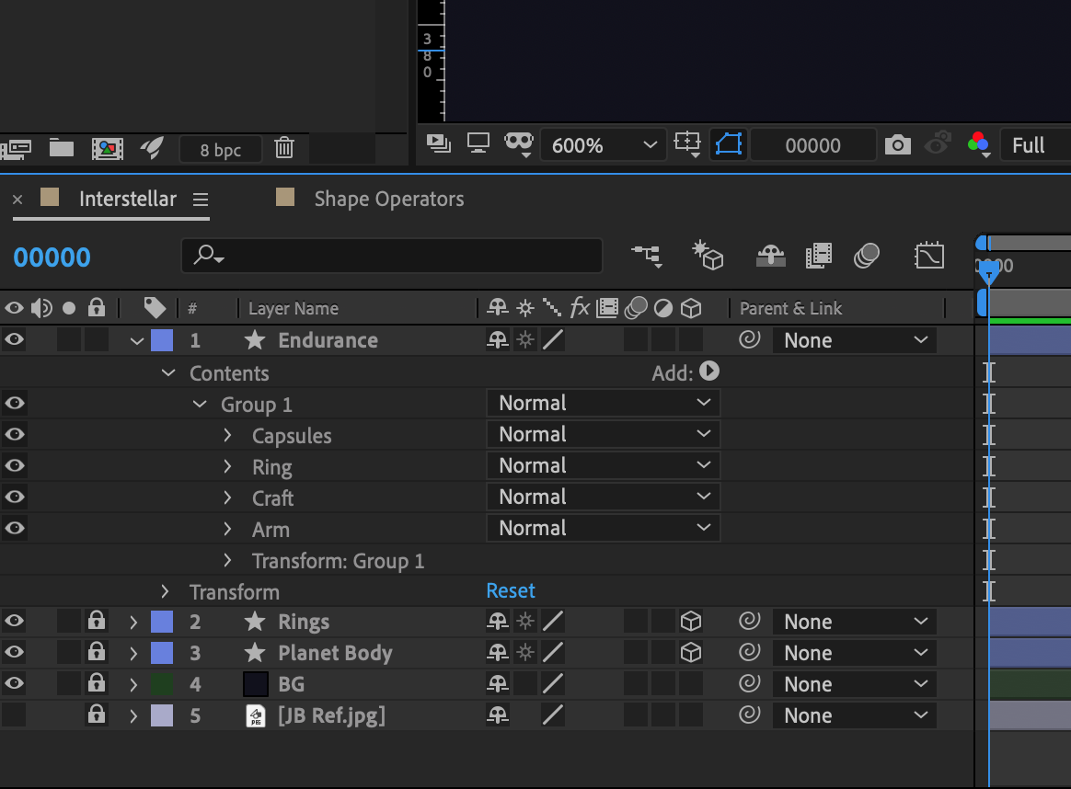Image resolution: width=1071 pixels, height=789 pixels.
Task: Open the Interstellar panel menu
Action: [201, 200]
